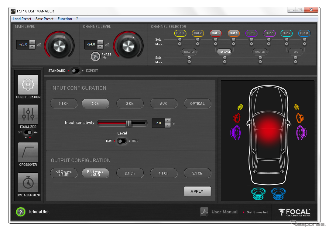Screen dimensions: 329x230
Task: Decrease input sensitivity voltage stepper
Action: pyautogui.click(x=168, y=125)
